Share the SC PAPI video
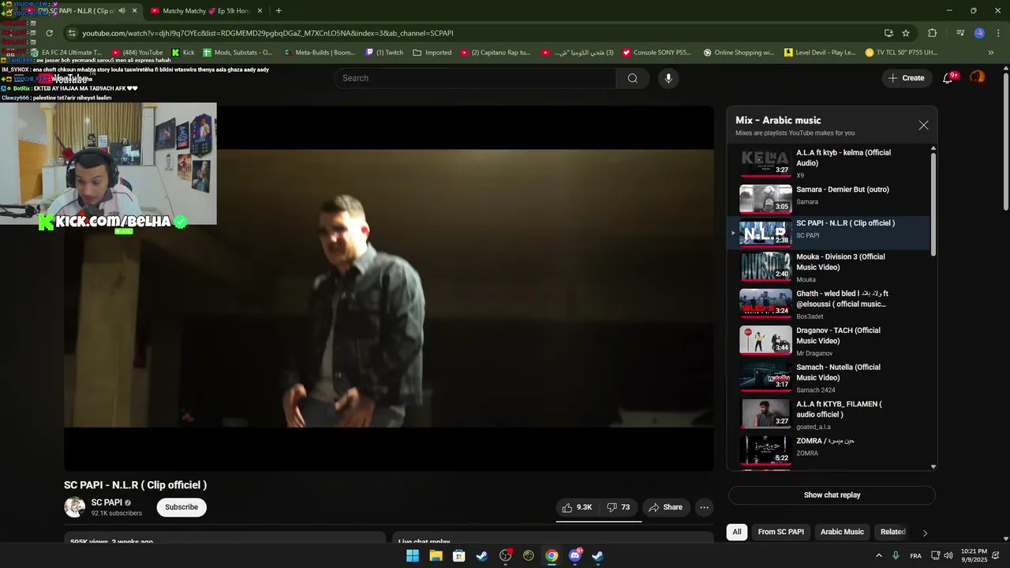The width and height of the screenshot is (1010, 568). tap(665, 507)
